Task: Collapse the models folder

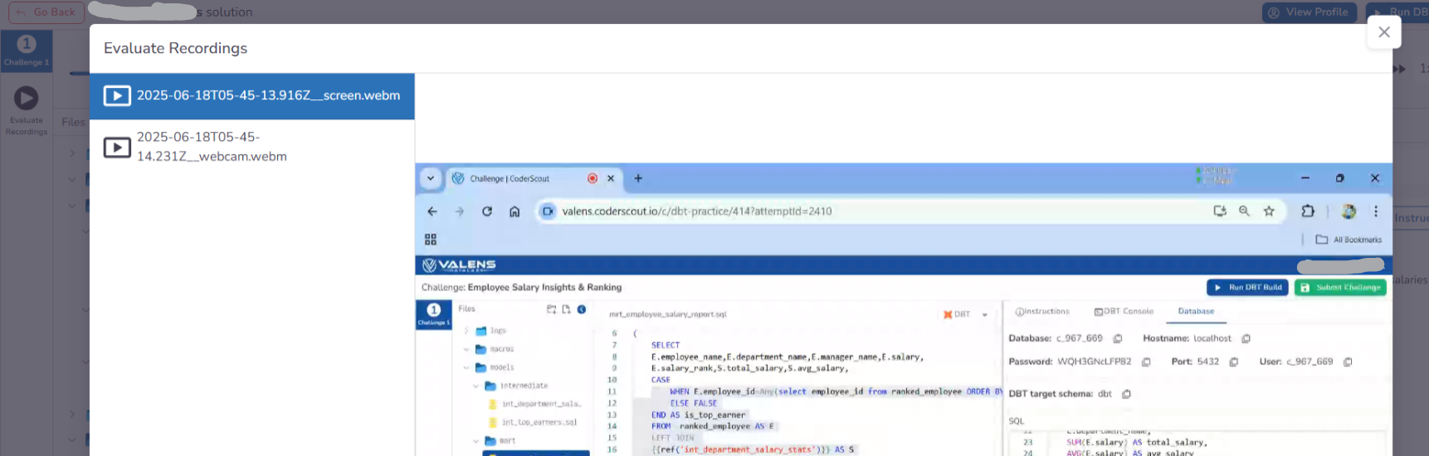Action: (466, 367)
